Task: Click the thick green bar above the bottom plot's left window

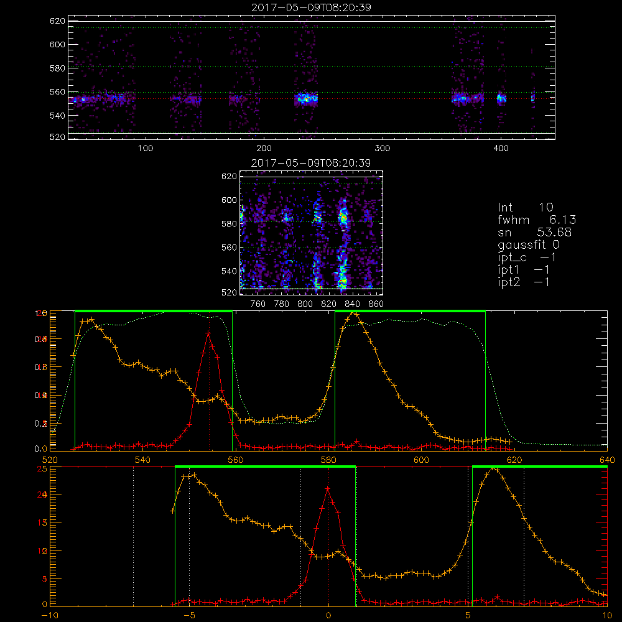Action: 265,466
